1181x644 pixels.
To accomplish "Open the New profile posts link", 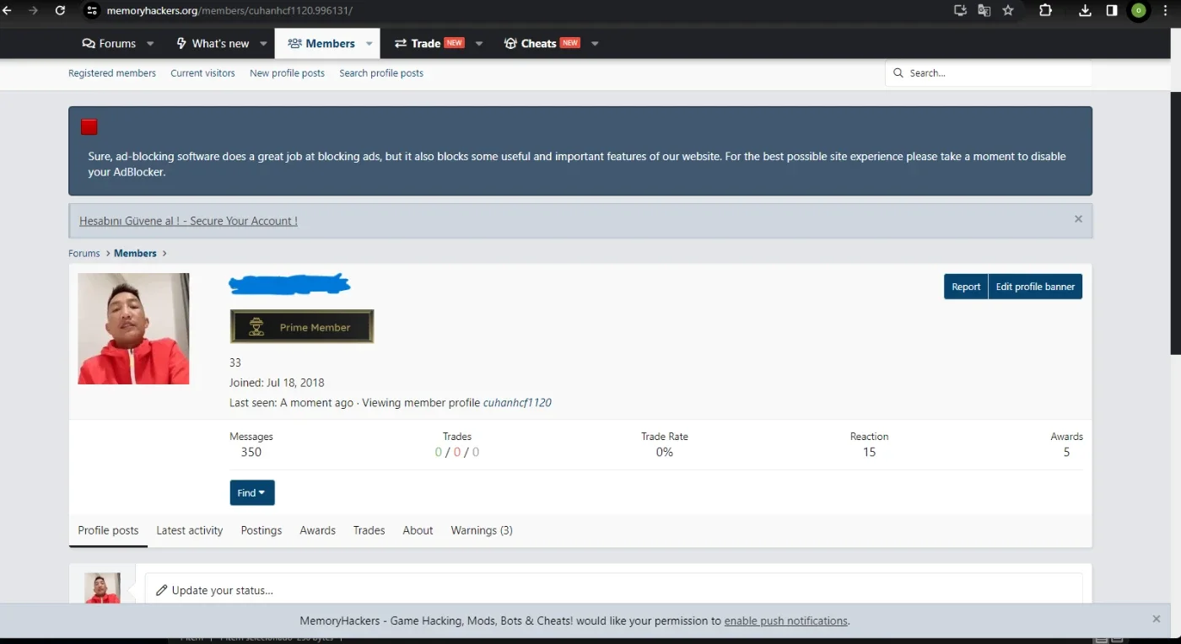I will (287, 73).
